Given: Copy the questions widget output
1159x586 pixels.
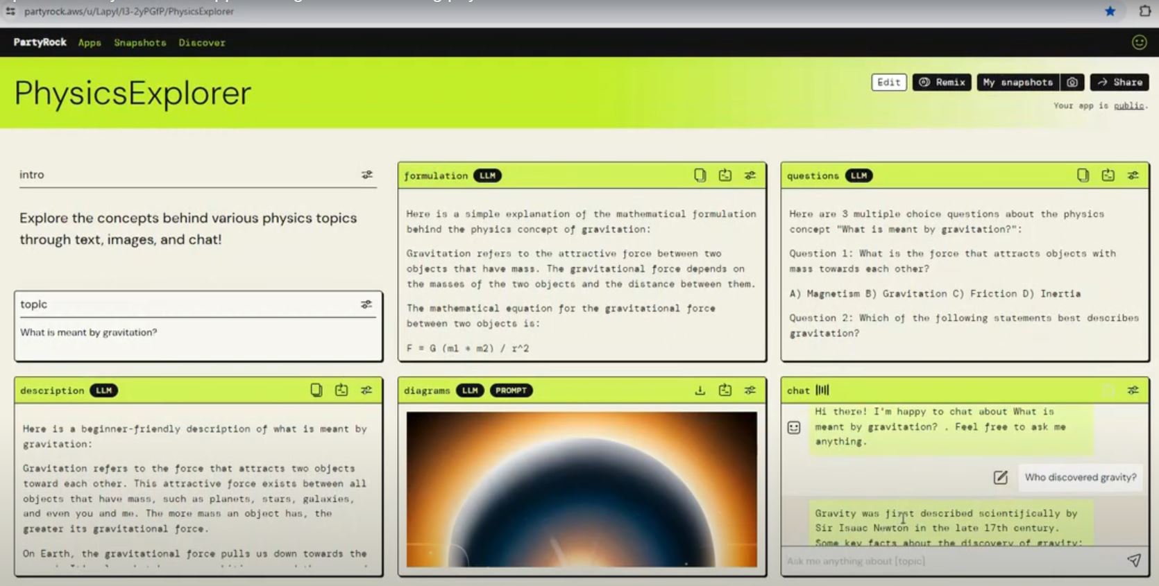Looking at the screenshot, I should tap(1083, 175).
